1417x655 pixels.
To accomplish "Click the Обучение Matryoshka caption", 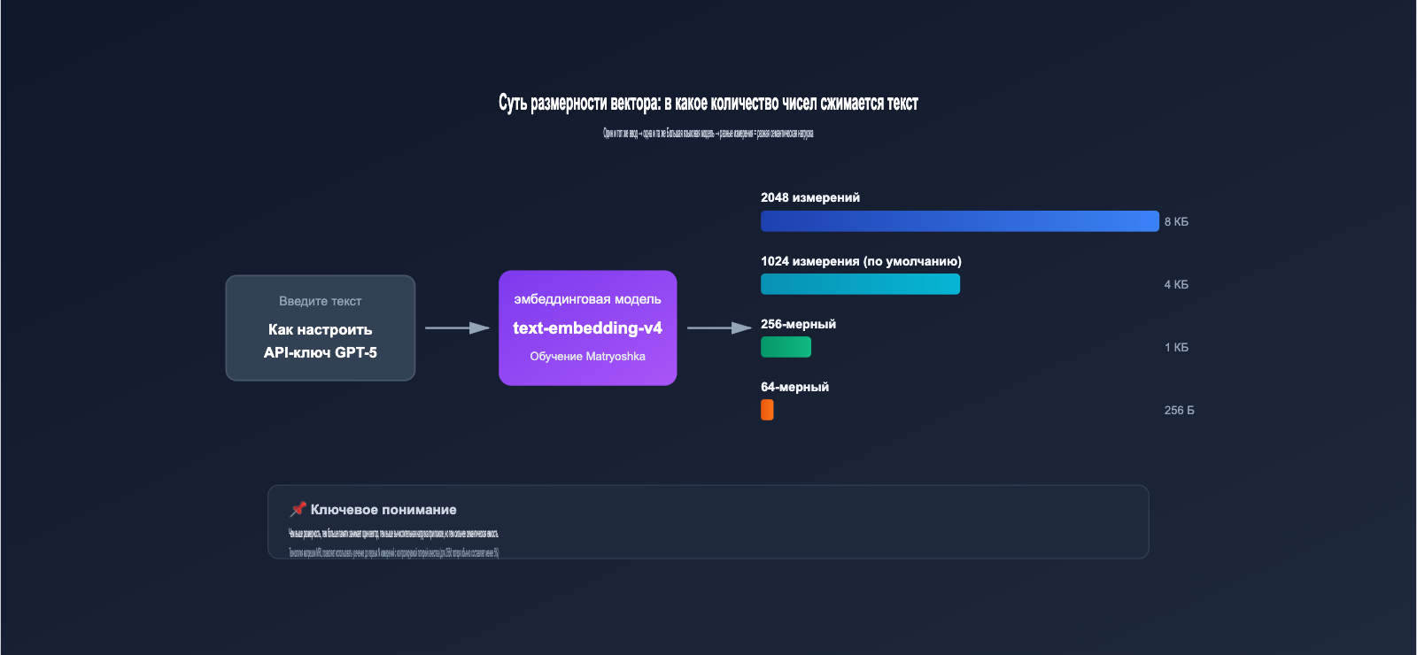I will [x=588, y=357].
